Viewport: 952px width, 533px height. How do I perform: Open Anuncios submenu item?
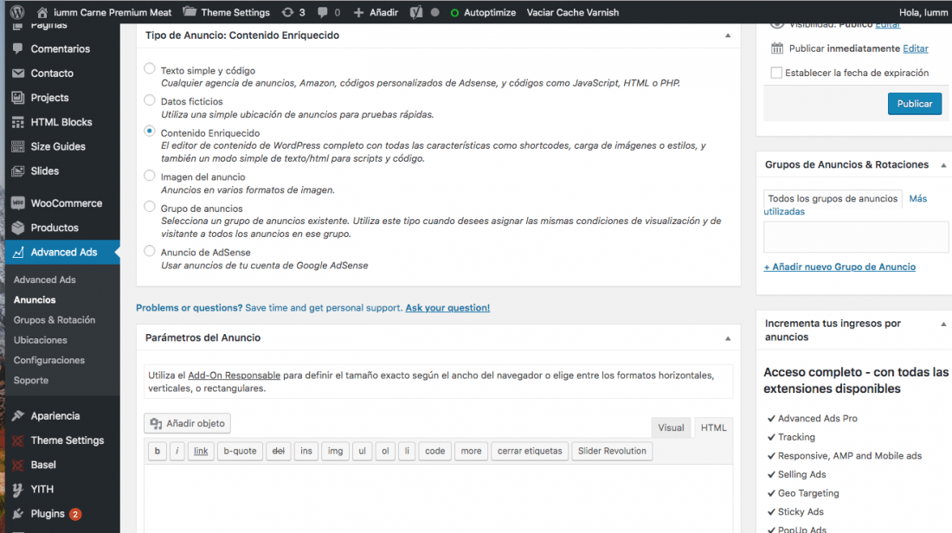pos(35,300)
